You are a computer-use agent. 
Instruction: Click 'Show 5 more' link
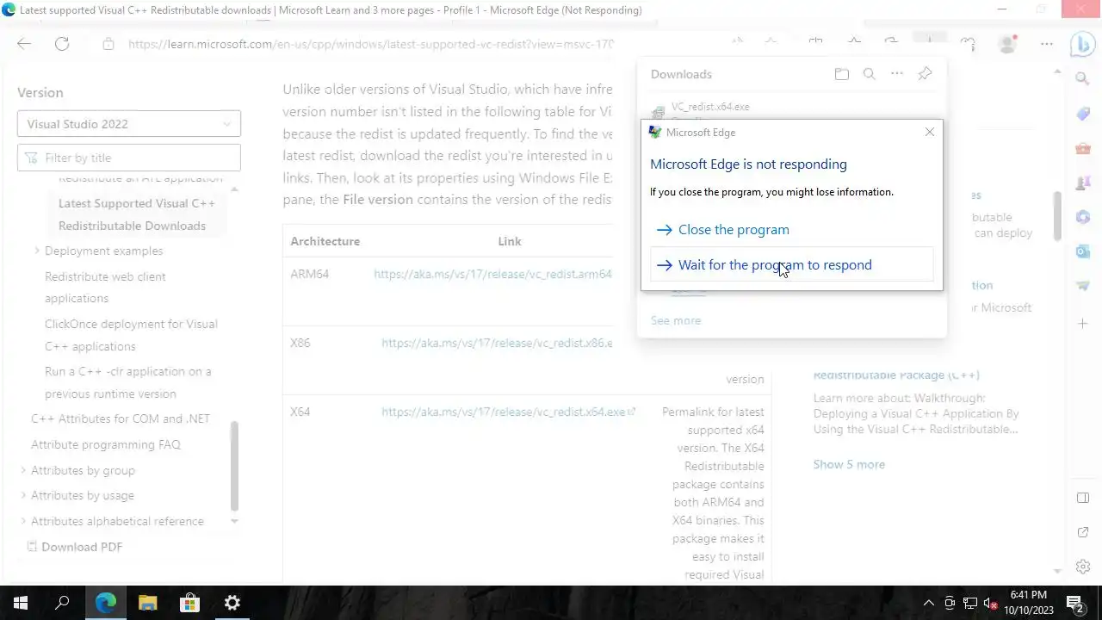849,464
